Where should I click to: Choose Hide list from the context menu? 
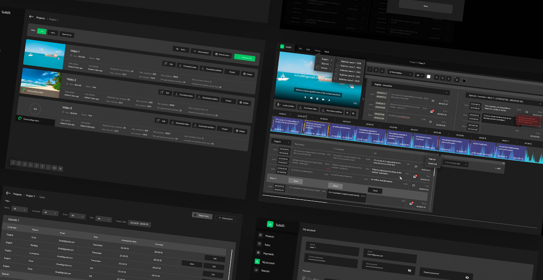pyautogui.click(x=432, y=159)
